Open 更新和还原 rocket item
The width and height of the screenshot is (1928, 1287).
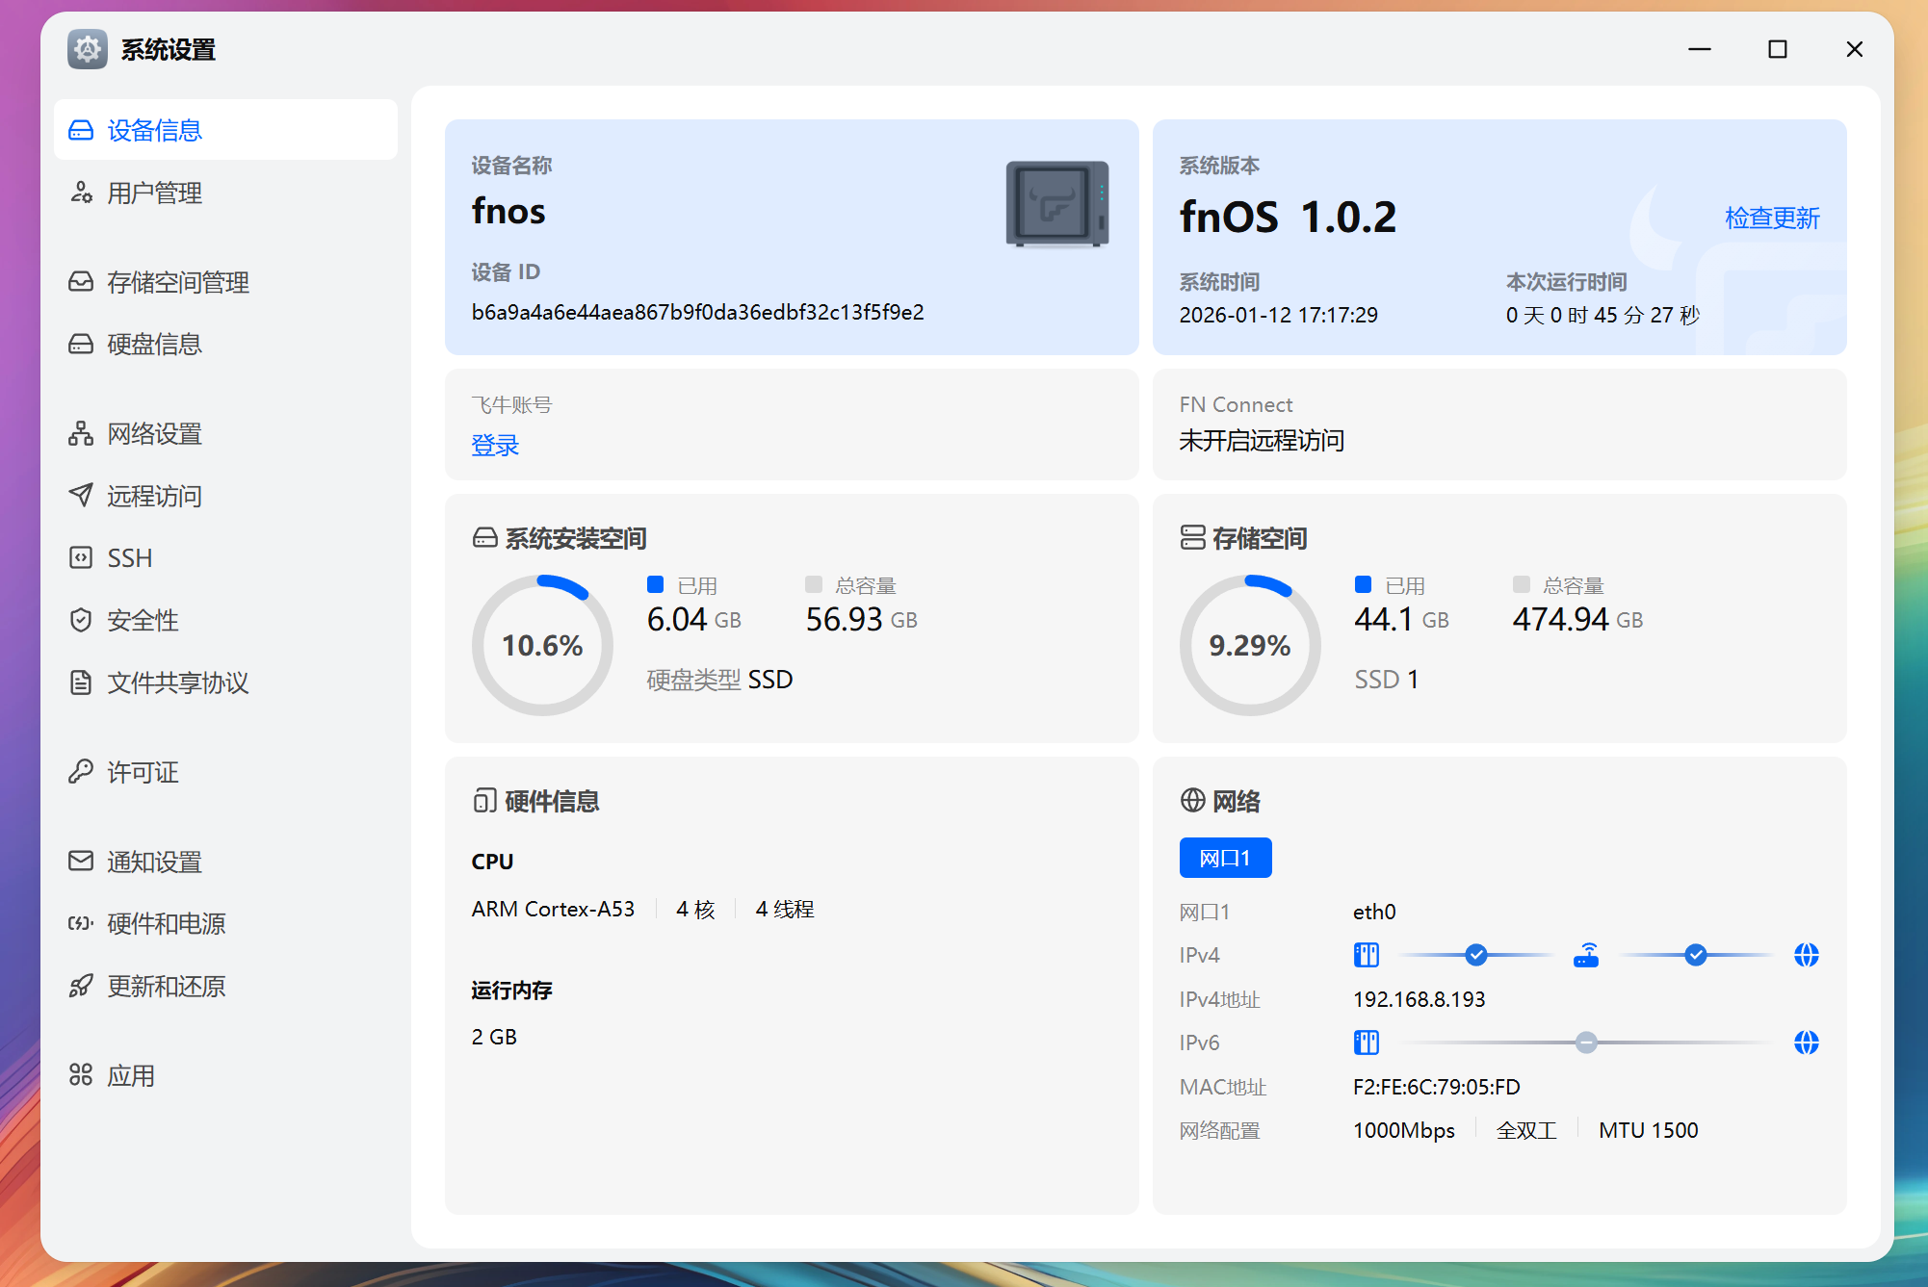pos(166,986)
